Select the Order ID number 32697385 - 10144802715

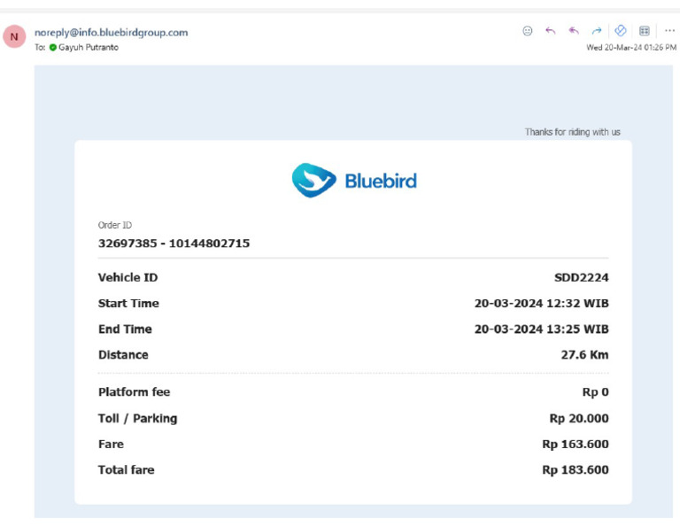point(174,244)
